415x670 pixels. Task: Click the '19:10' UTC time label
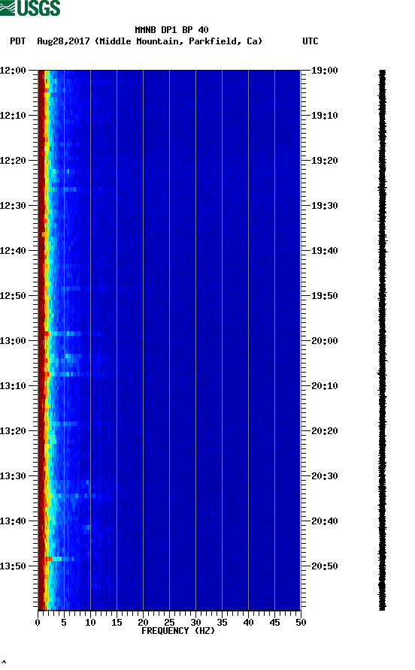tap(324, 116)
